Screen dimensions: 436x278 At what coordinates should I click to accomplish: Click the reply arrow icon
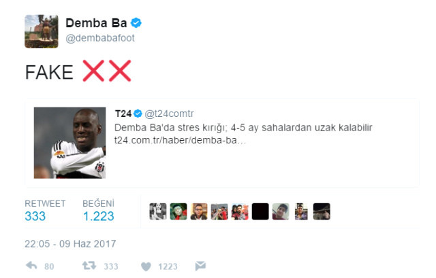[x=31, y=266]
